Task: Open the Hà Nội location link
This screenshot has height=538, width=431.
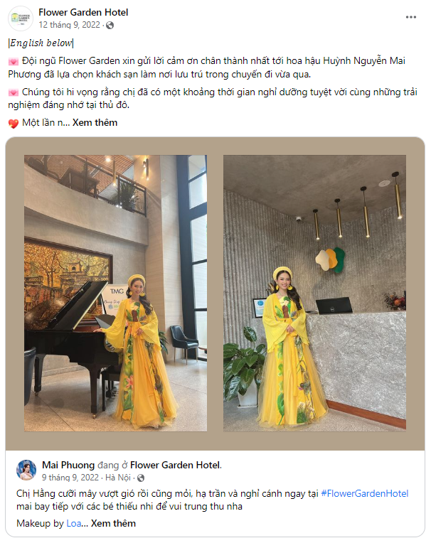Action: tap(118, 478)
